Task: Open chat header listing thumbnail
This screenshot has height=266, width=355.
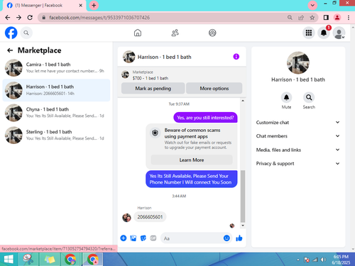Action: 129,57
